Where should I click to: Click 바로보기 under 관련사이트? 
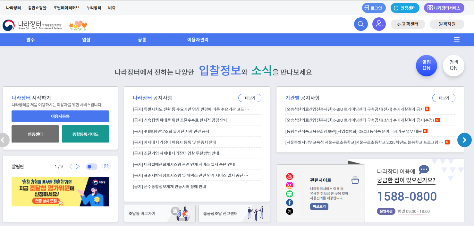pyautogui.click(x=319, y=206)
